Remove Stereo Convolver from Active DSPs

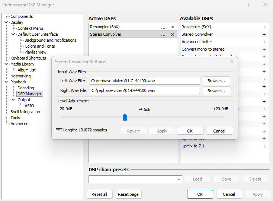tap(173, 35)
